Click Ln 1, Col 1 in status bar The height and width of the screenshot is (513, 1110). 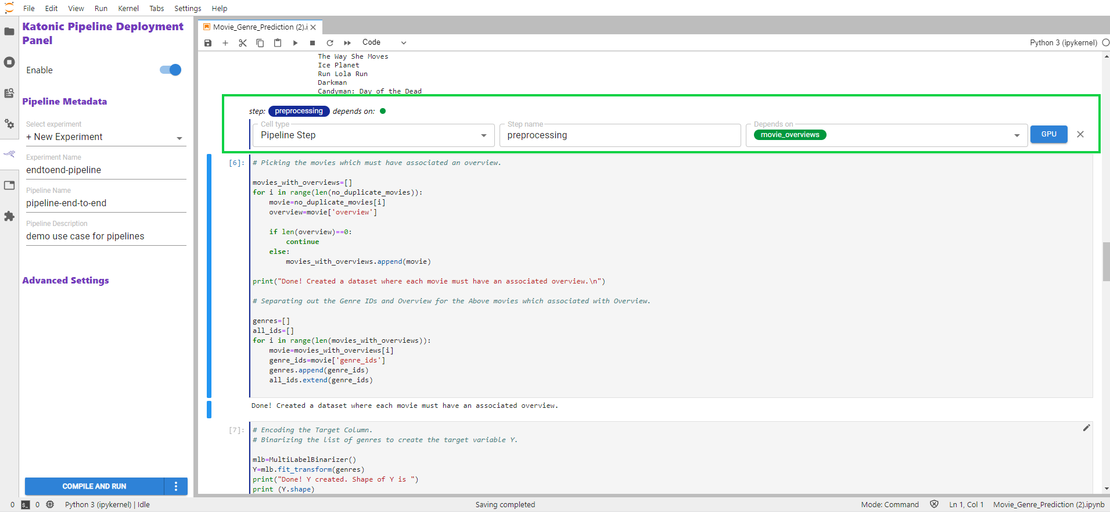click(x=967, y=505)
